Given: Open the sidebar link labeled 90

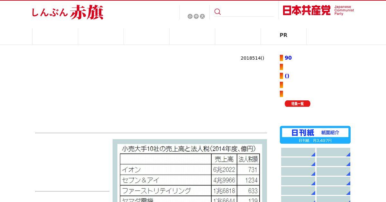Looking at the screenshot, I should [x=288, y=58].
